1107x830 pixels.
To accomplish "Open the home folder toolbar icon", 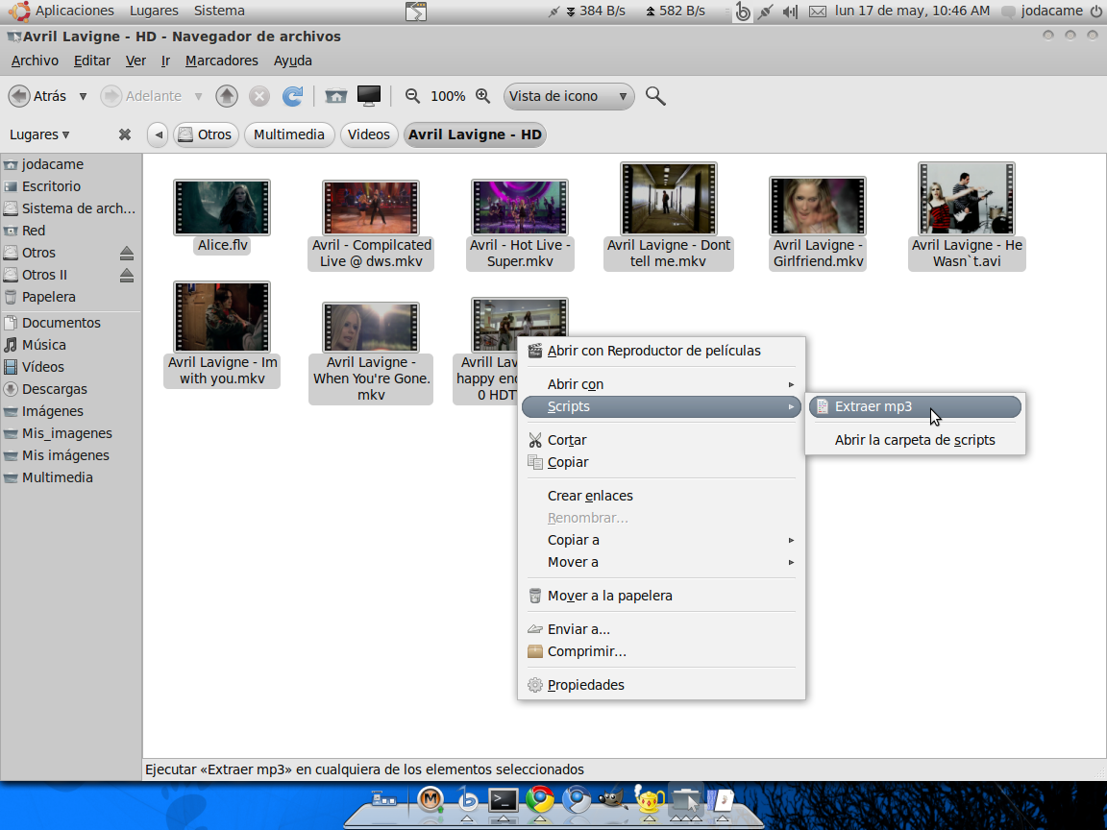I will [336, 96].
